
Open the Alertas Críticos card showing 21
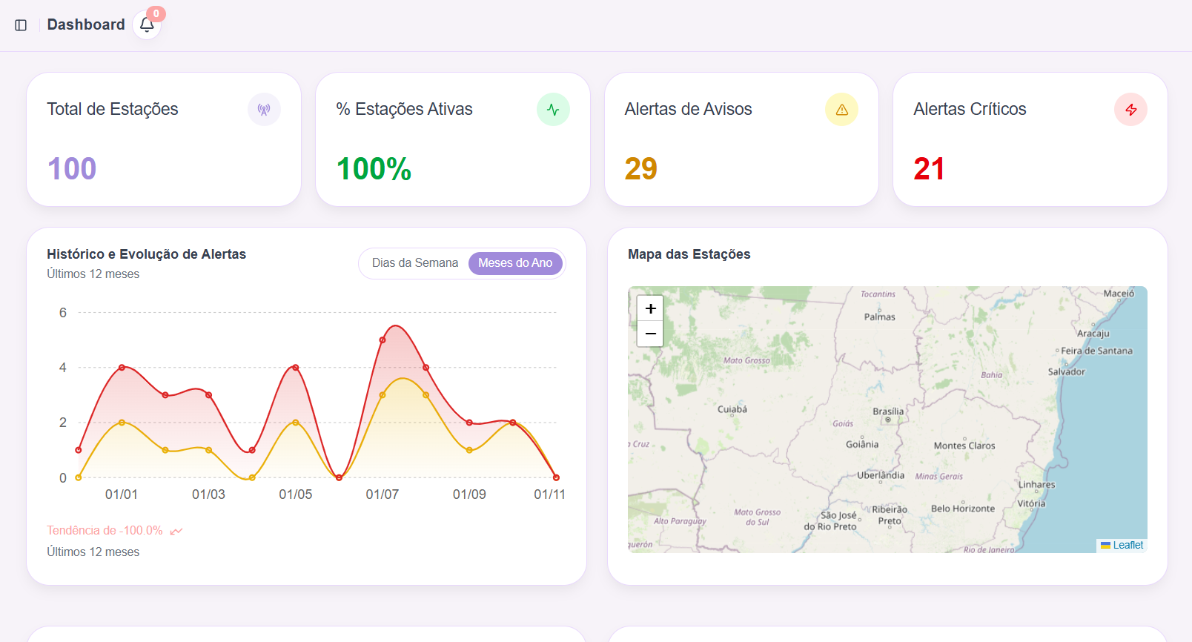1030,139
